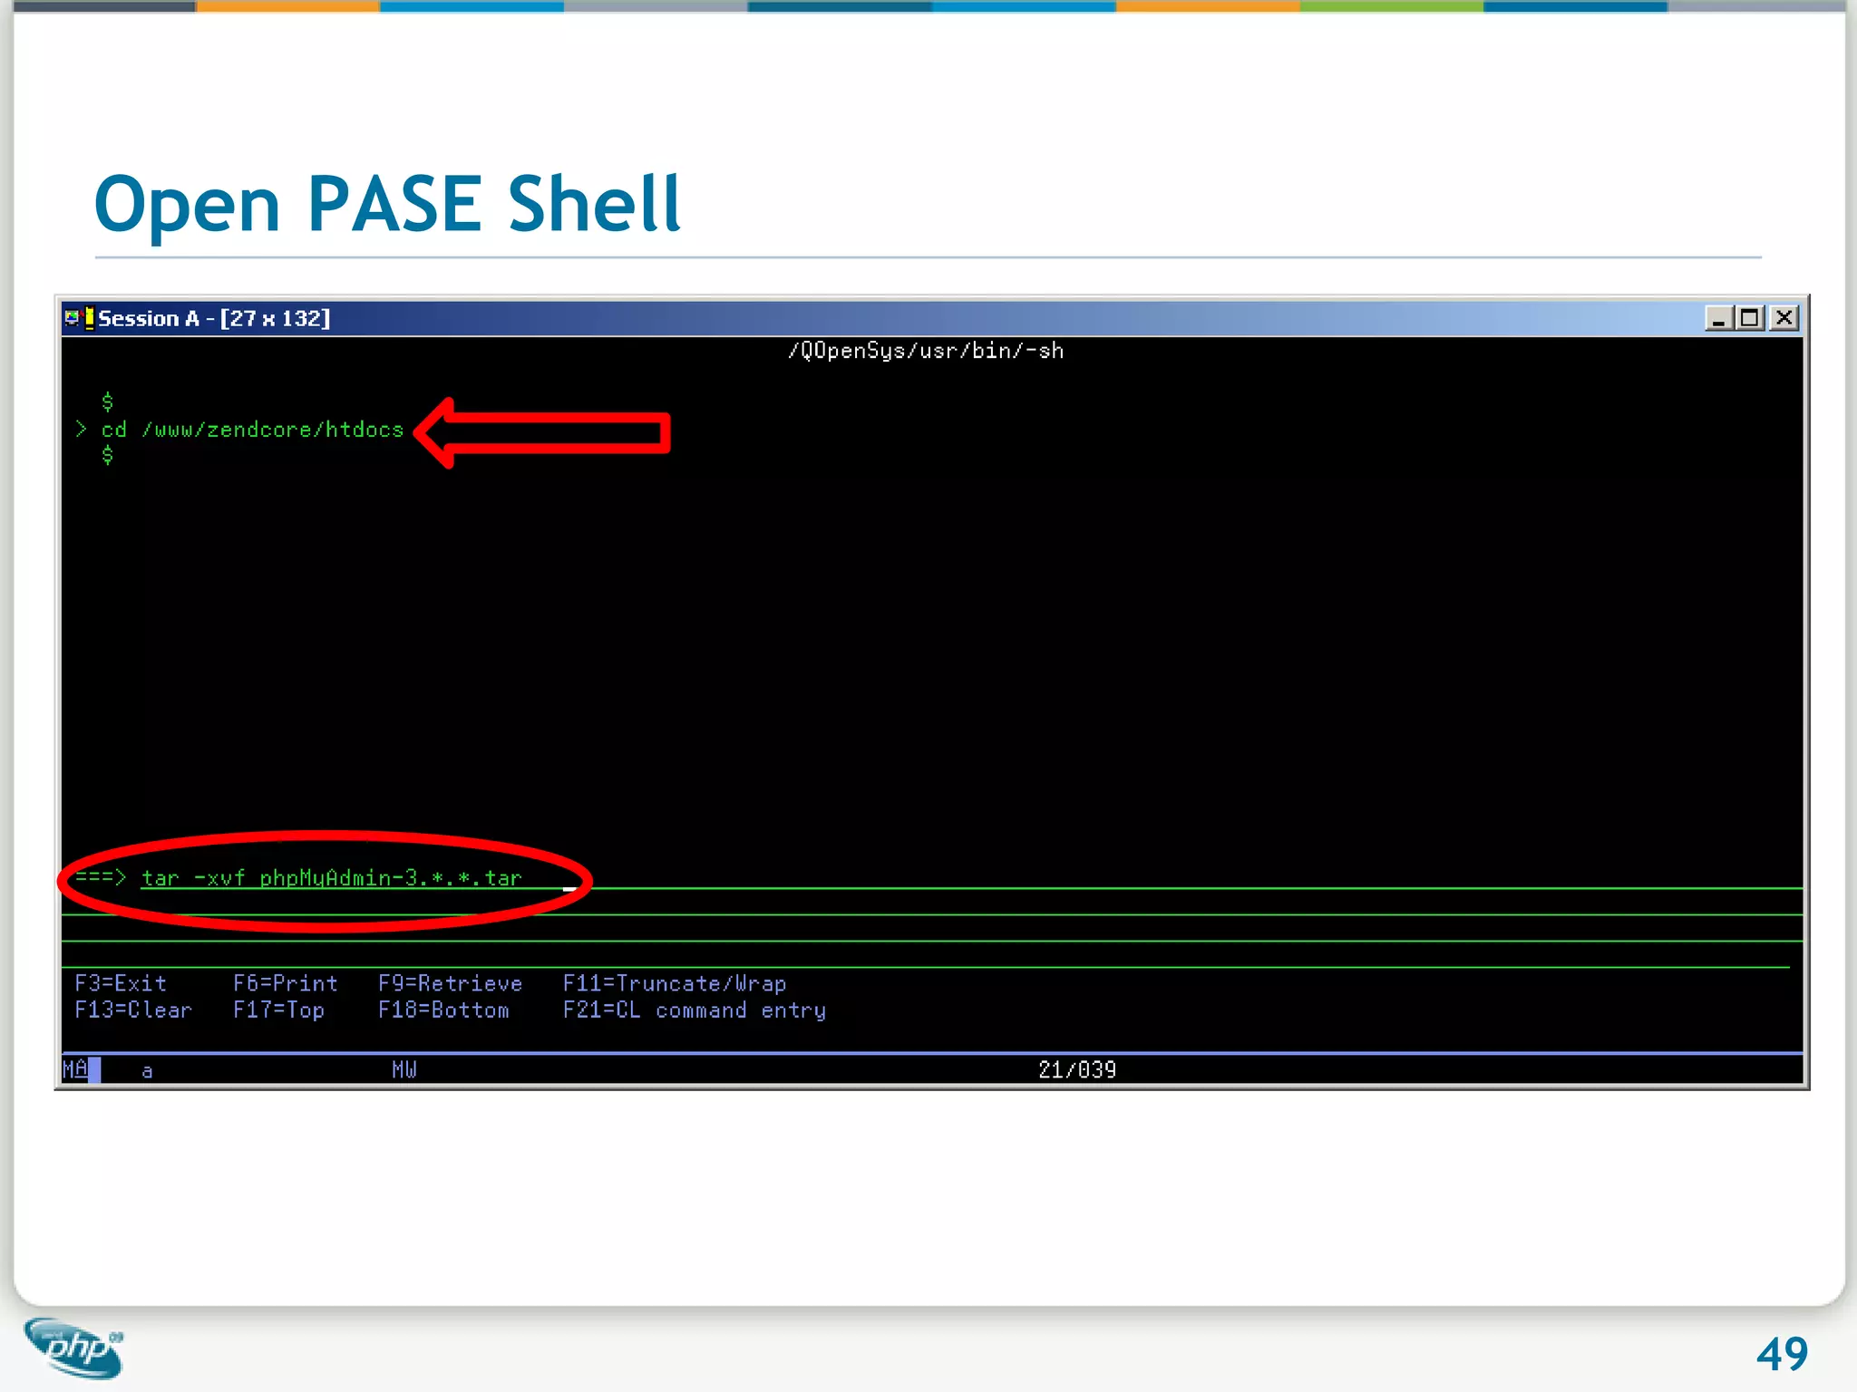Click the F13=Clear function key label
The height and width of the screenshot is (1392, 1857).
coord(133,1010)
